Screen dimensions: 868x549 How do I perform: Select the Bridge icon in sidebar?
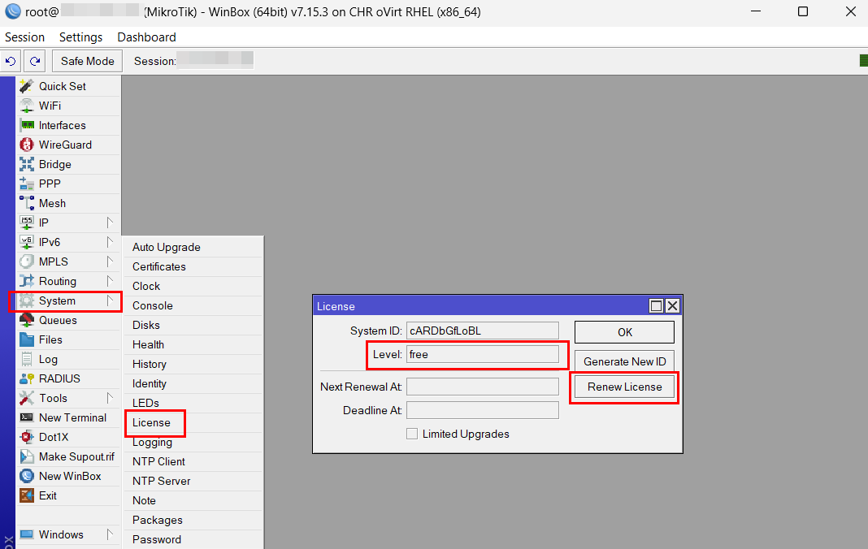(27, 164)
